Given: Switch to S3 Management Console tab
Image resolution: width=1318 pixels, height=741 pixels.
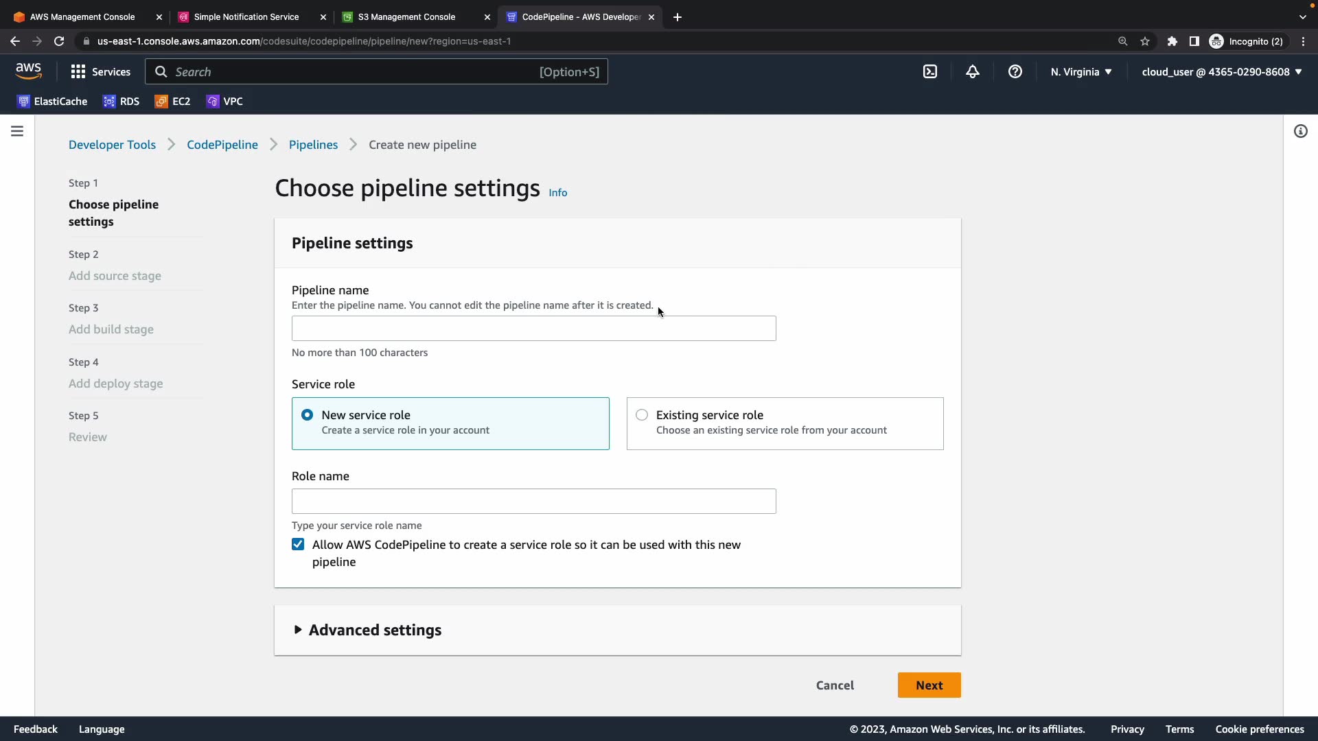Looking at the screenshot, I should tap(406, 16).
